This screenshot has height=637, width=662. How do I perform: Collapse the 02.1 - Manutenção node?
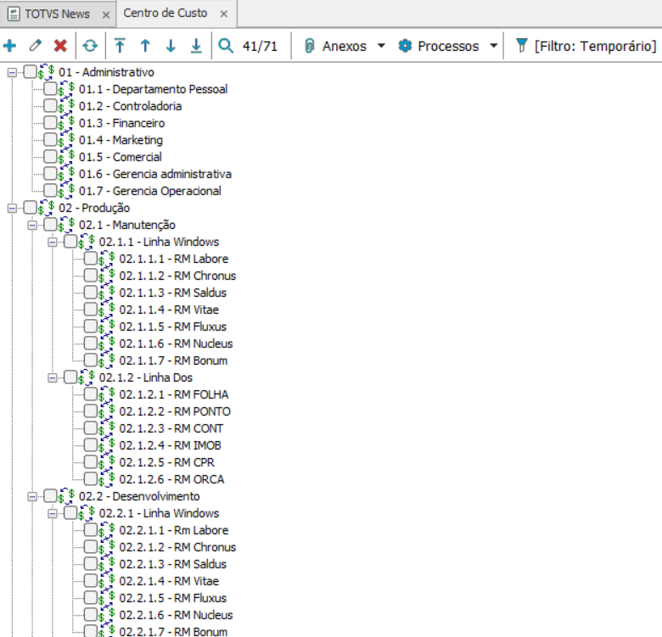(32, 226)
